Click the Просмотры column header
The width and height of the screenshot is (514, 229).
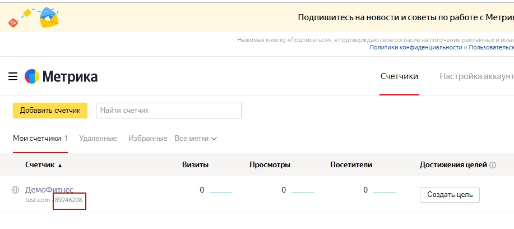(270, 164)
